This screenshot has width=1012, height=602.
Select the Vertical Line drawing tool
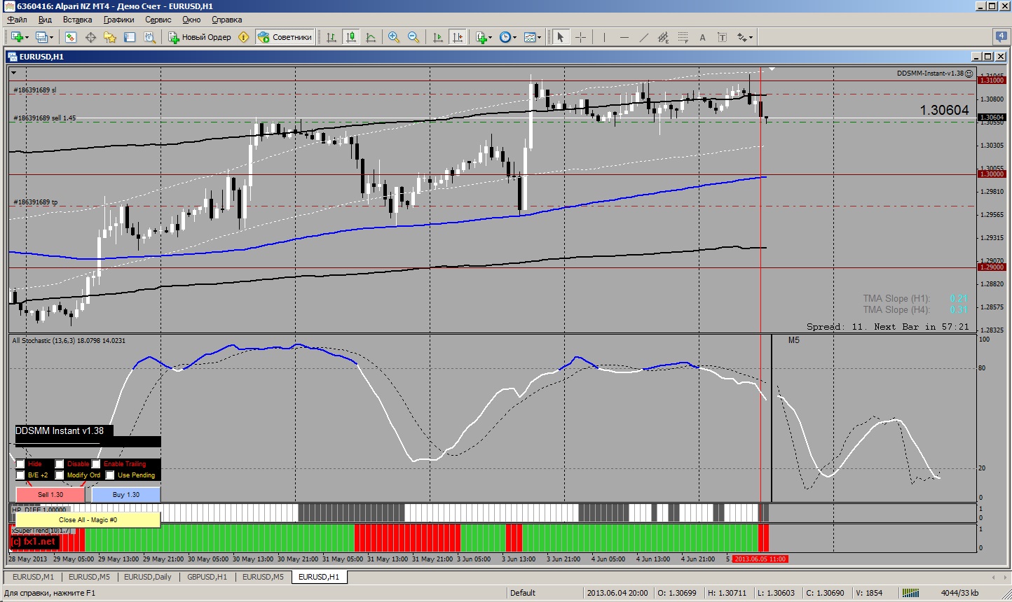[x=604, y=37]
